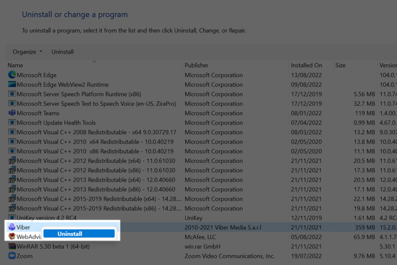Click install date 13/08/2022 for Edge
Image resolution: width=397 pixels, height=265 pixels.
[x=306, y=75]
